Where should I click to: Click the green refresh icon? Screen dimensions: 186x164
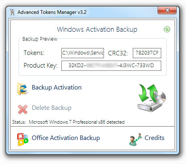coord(167,29)
